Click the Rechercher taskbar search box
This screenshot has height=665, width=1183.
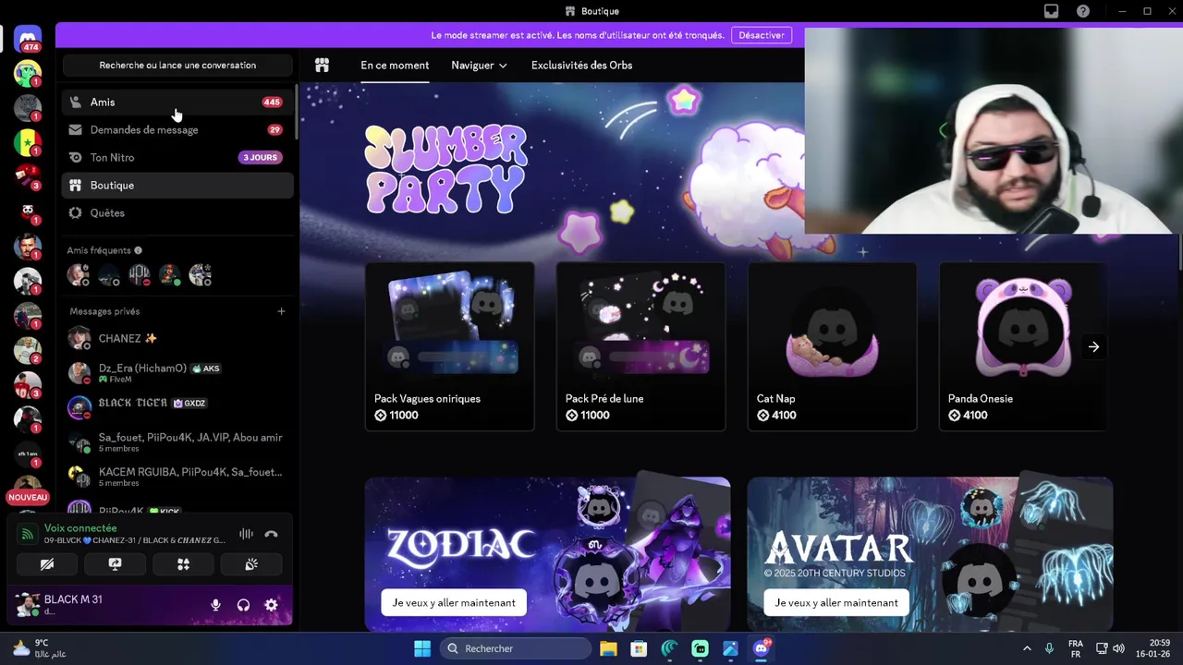coord(515,648)
